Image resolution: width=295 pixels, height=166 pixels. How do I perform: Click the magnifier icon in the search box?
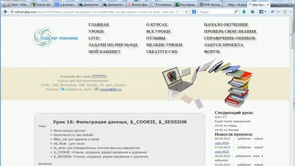click(236, 12)
